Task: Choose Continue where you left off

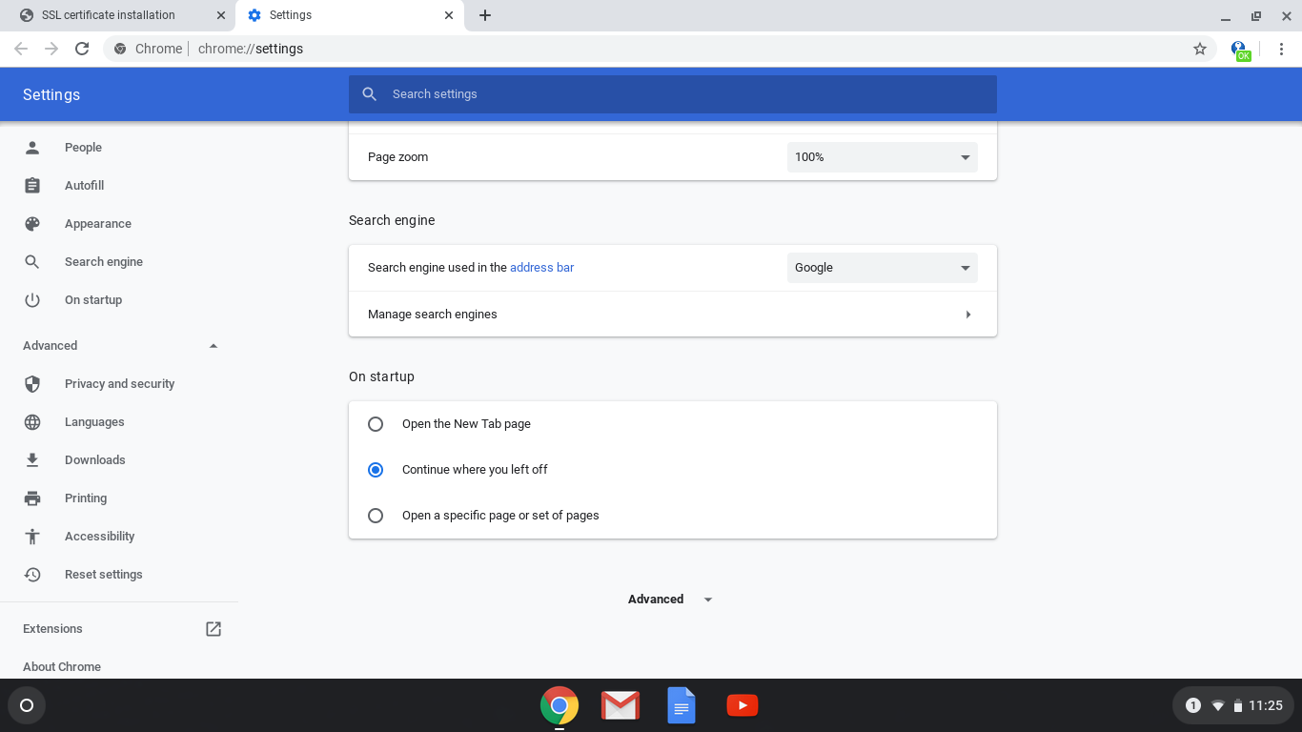Action: pyautogui.click(x=376, y=469)
